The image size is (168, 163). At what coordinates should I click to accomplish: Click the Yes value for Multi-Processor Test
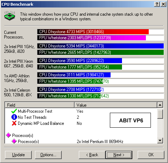coord(80,111)
